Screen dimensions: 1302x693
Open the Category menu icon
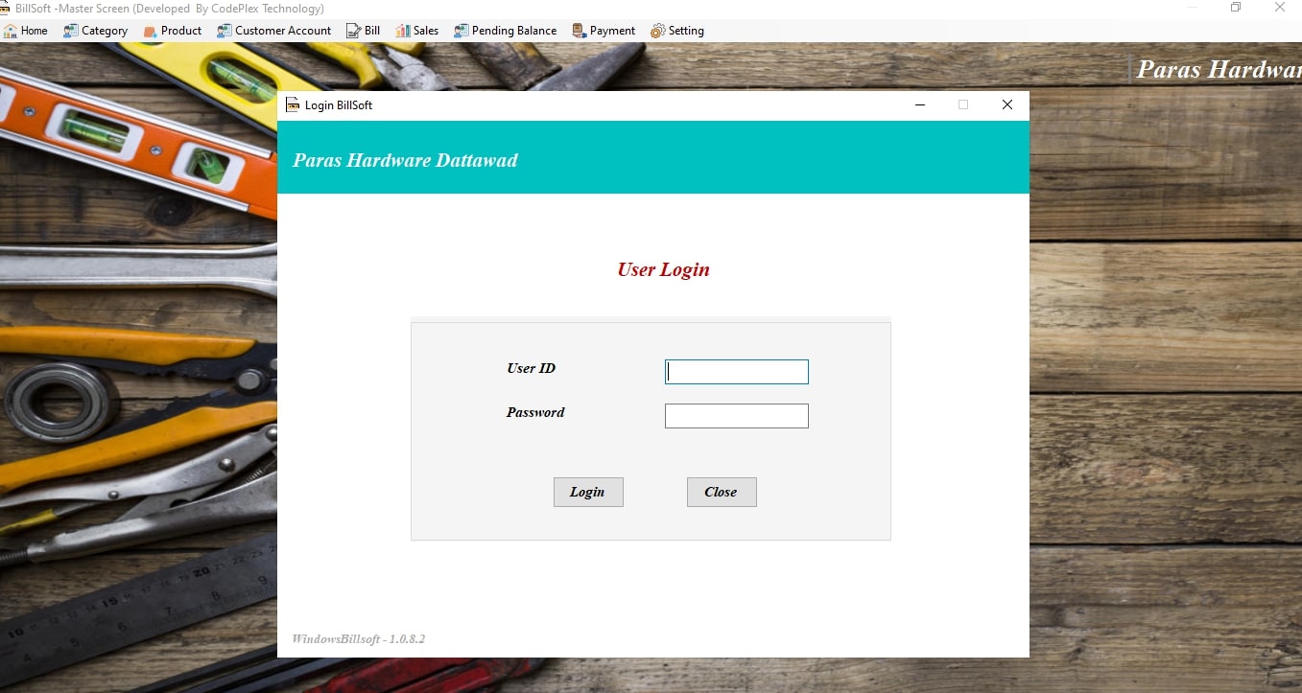click(x=71, y=31)
